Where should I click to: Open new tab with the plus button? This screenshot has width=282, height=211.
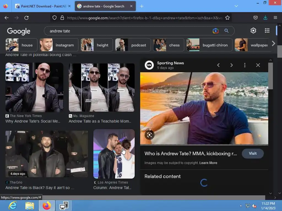[x=142, y=6]
